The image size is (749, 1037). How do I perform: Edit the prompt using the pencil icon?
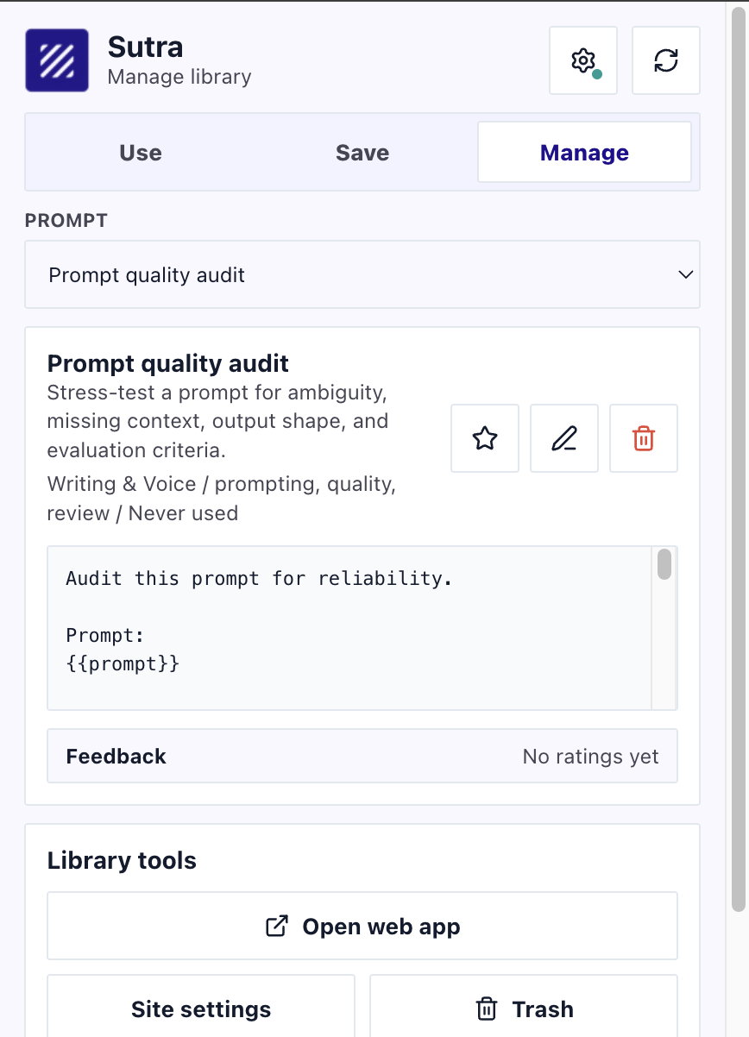pyautogui.click(x=564, y=438)
